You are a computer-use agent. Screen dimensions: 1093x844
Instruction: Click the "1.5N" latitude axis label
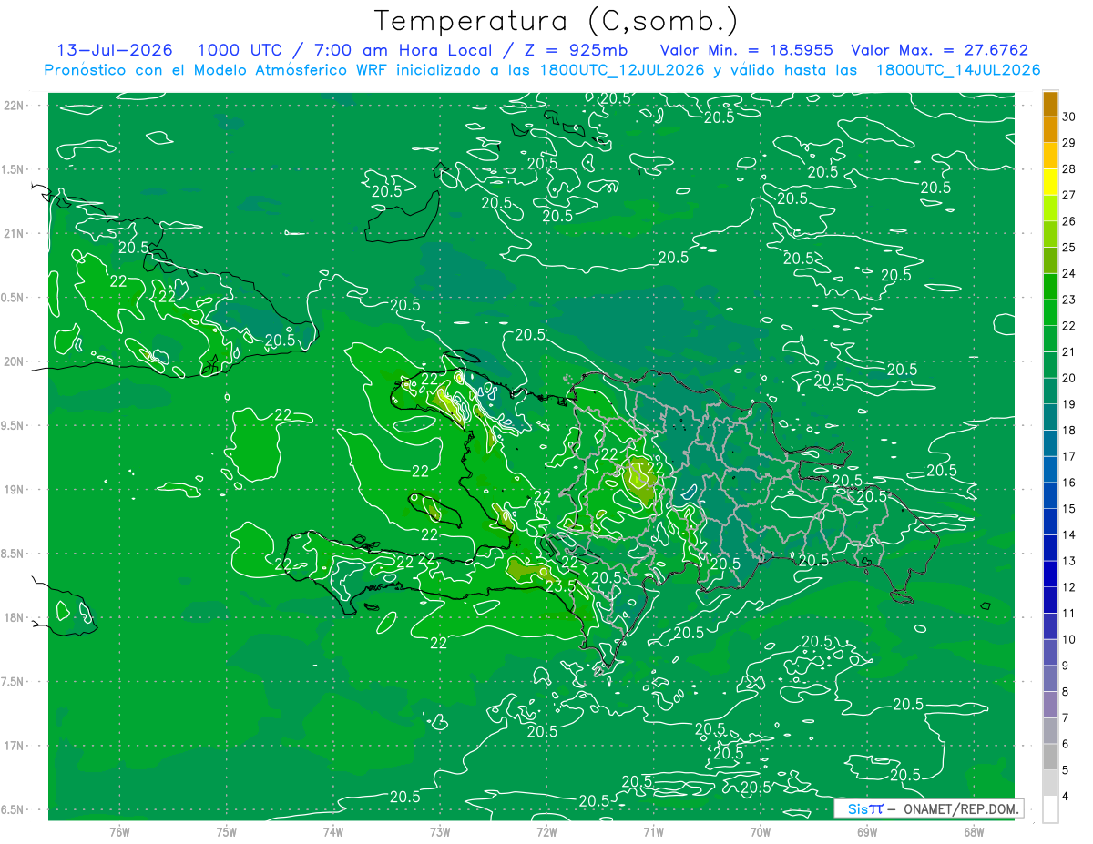pyautogui.click(x=14, y=169)
